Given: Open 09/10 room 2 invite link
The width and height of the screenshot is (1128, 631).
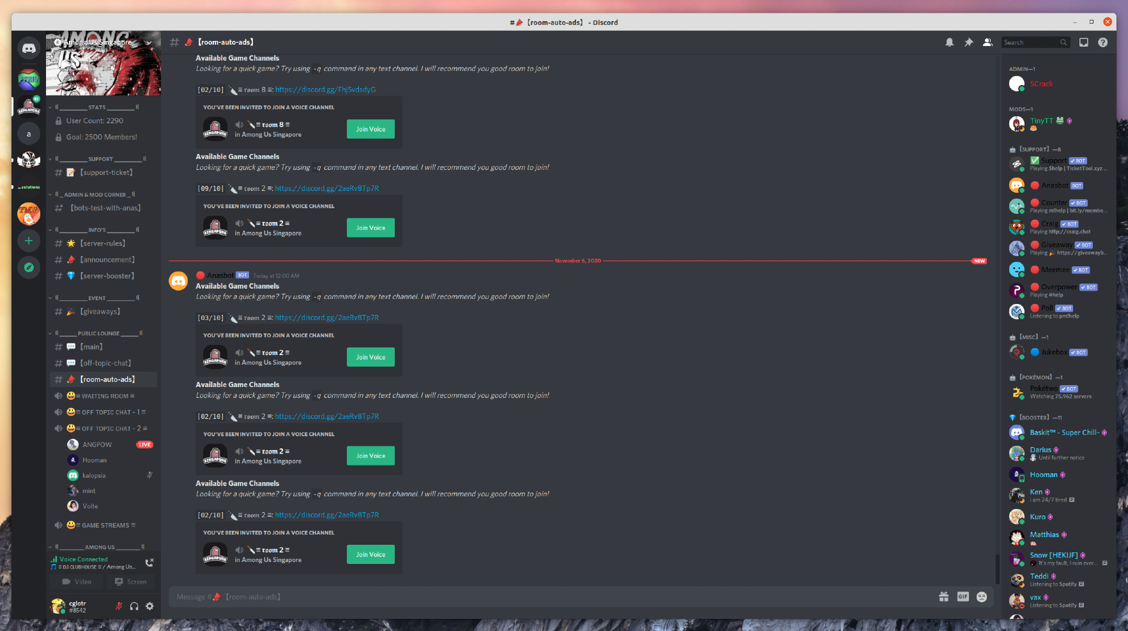Looking at the screenshot, I should (327, 188).
